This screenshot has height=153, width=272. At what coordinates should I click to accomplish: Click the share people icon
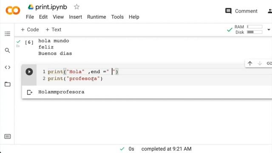[x=270, y=11]
